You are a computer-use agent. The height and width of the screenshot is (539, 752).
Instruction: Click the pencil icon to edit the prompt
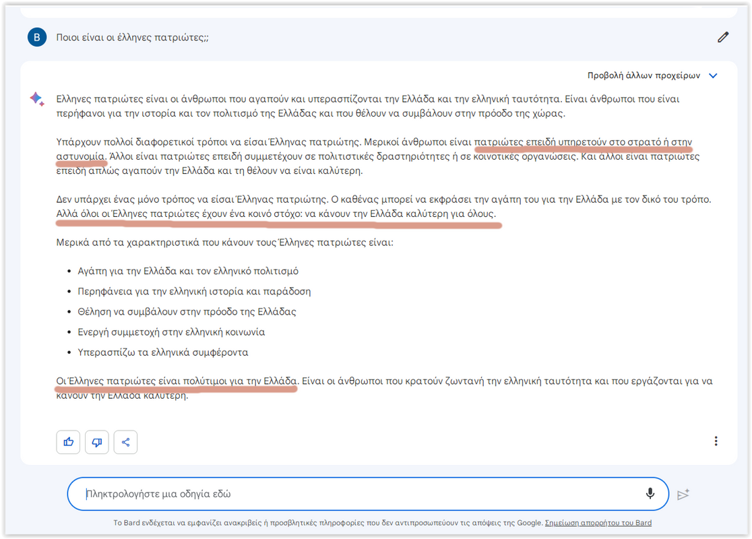coord(723,38)
